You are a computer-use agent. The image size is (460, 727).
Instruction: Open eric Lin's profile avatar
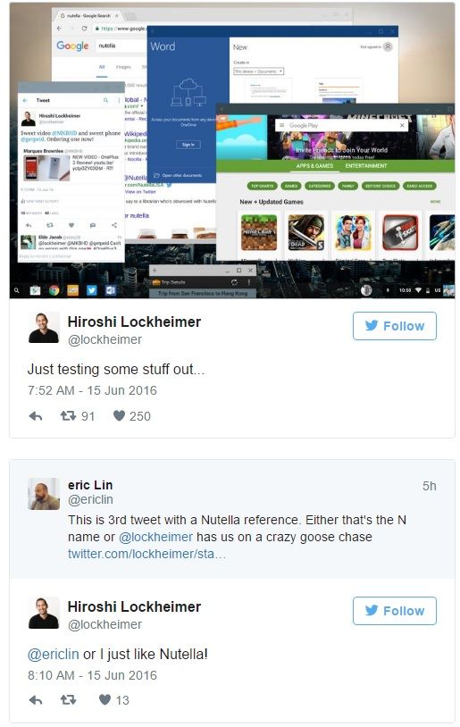[x=44, y=494]
